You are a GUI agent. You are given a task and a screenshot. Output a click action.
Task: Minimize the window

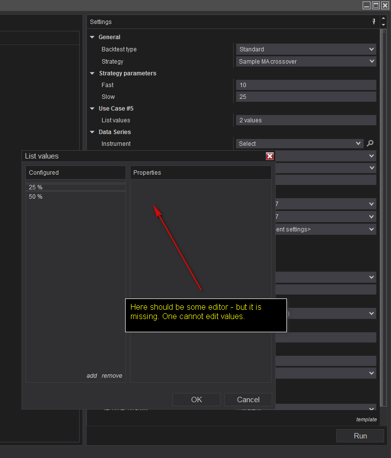click(367, 5)
